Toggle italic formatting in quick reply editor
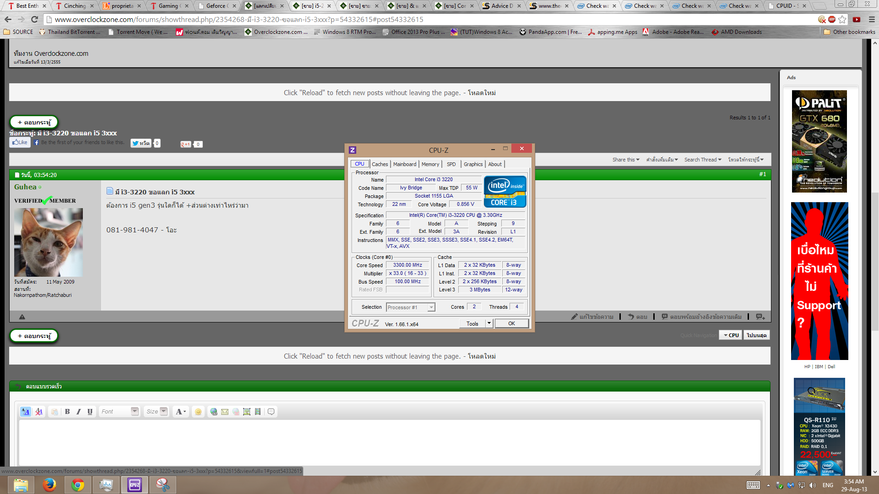Image resolution: width=879 pixels, height=494 pixels. pyautogui.click(x=78, y=412)
